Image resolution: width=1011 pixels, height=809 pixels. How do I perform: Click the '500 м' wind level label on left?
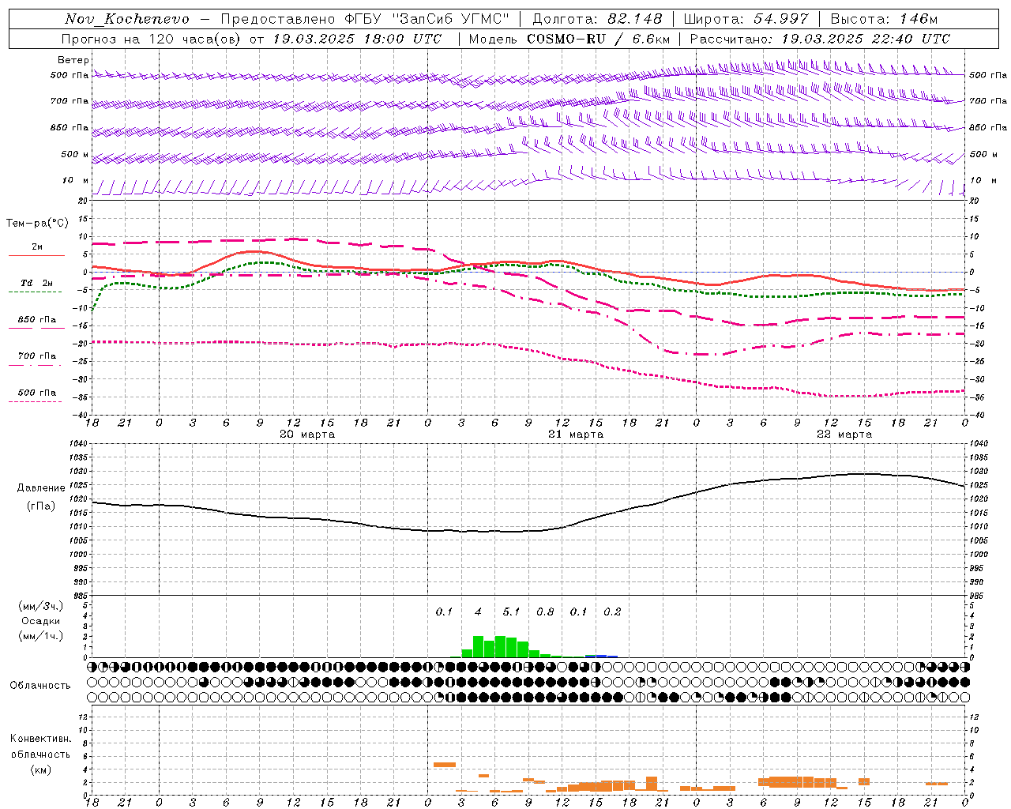tap(75, 154)
